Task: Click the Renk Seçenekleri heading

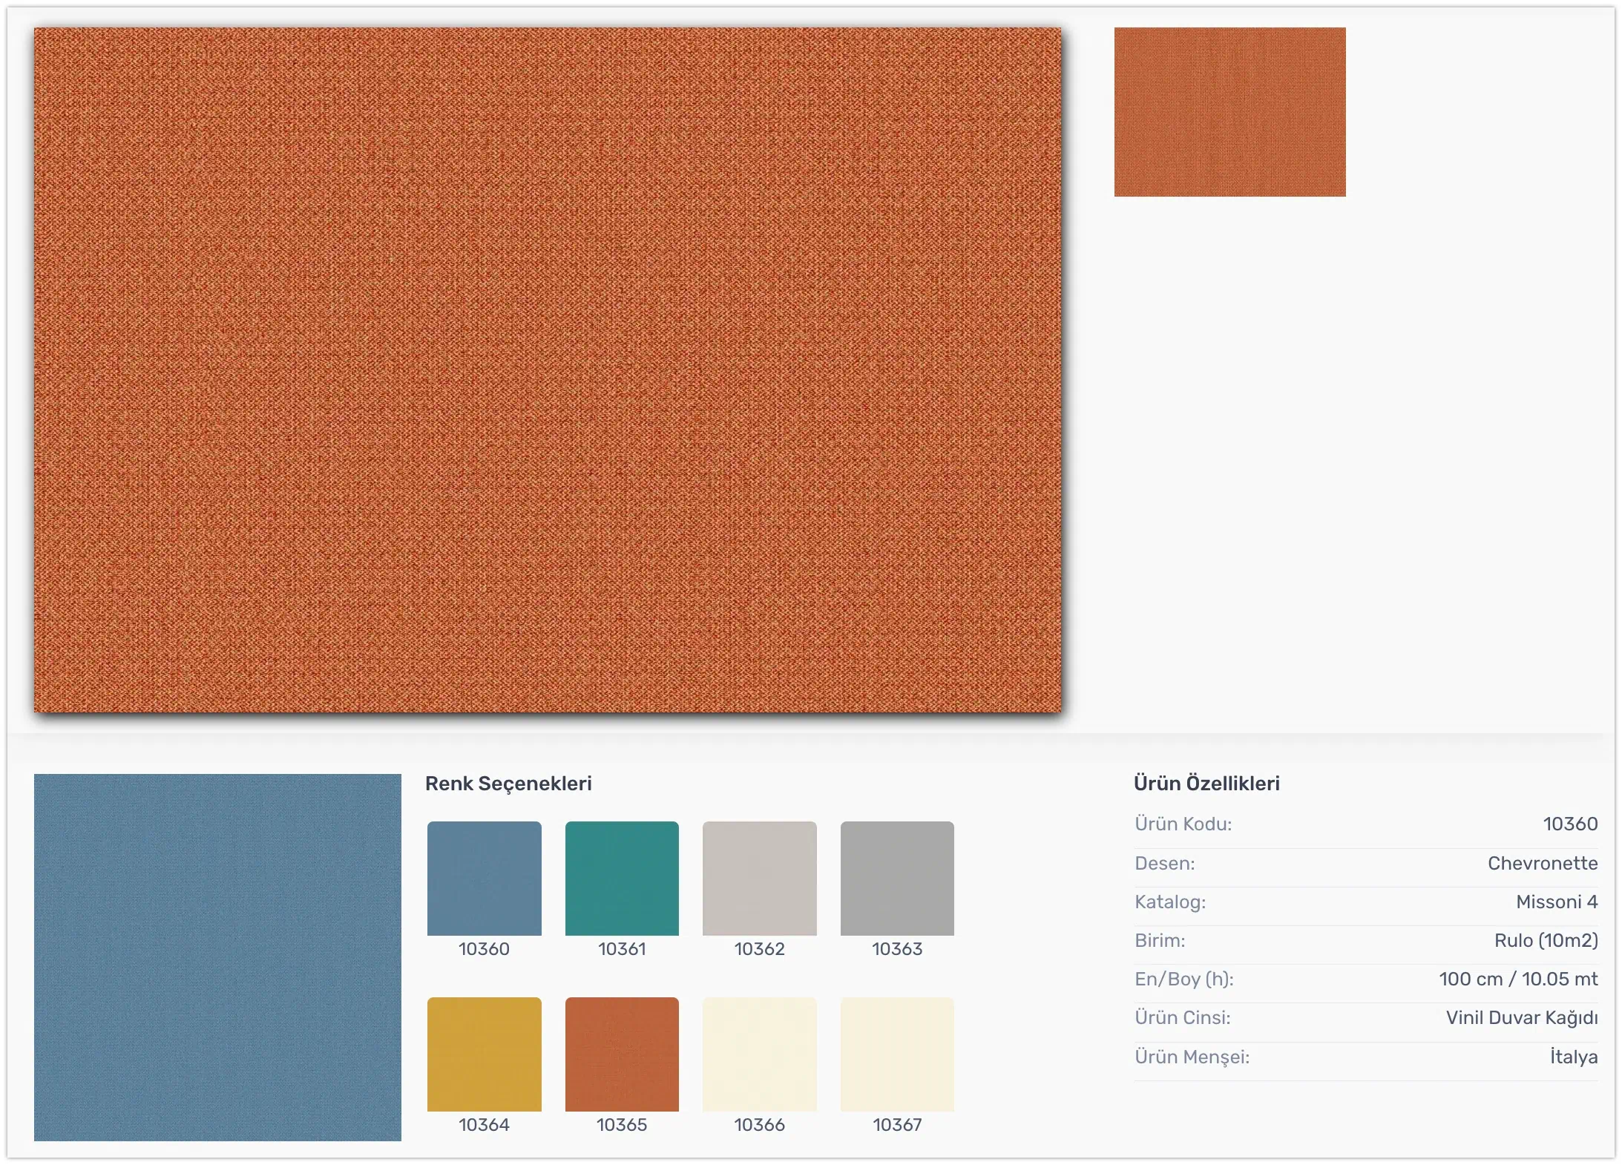Action: tap(508, 784)
